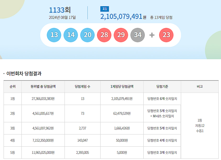This screenshot has height=160, width=221.
Task: Click the red bonus ball 23
Action: pos(166,35)
